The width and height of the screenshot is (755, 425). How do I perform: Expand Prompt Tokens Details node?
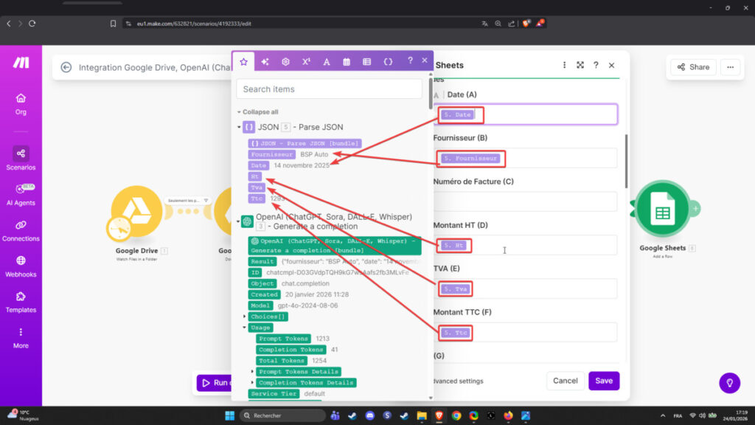pos(253,372)
